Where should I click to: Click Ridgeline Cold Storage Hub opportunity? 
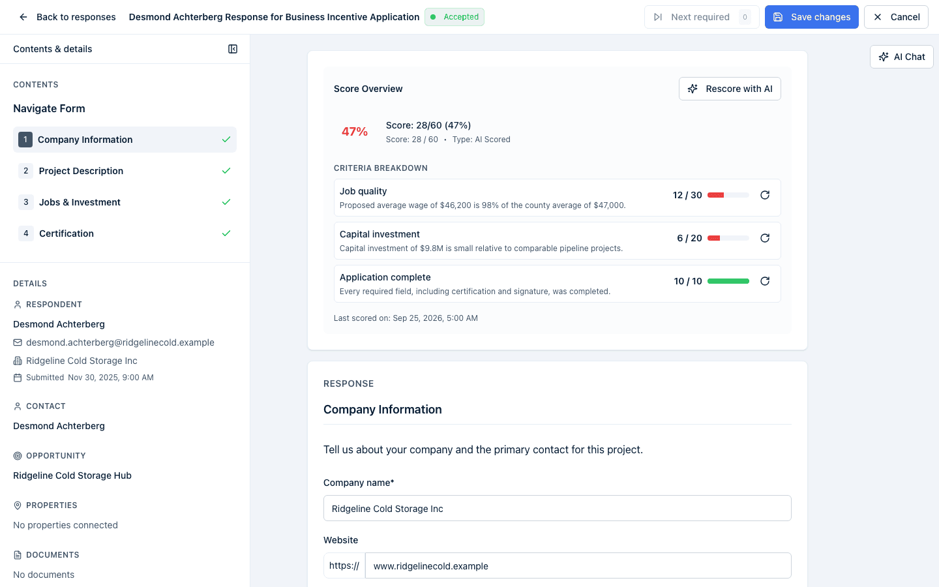72,475
